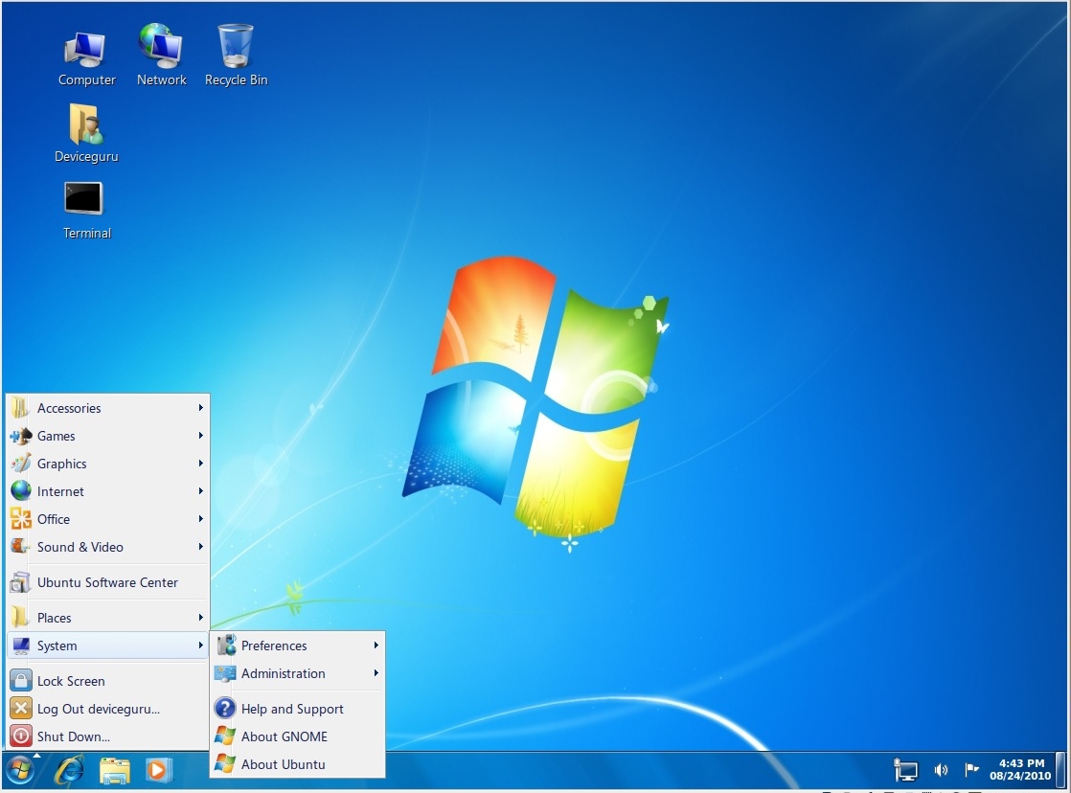Click the Preferences submenu icon
The image size is (1071, 793).
(226, 645)
